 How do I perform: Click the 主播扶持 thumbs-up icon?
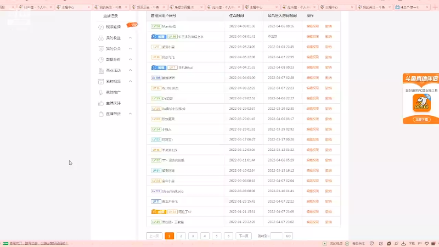[x=101, y=103]
